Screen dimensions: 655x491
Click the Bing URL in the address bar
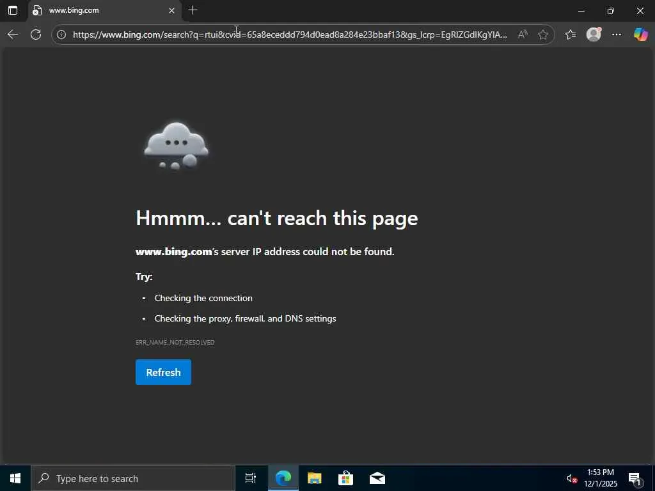coord(290,35)
